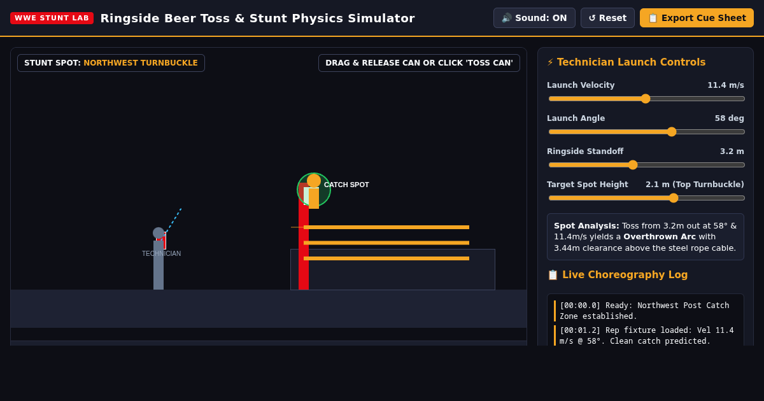764x401 pixels.
Task: Adjust the Target Spot Height slider handle
Action: tap(674, 198)
